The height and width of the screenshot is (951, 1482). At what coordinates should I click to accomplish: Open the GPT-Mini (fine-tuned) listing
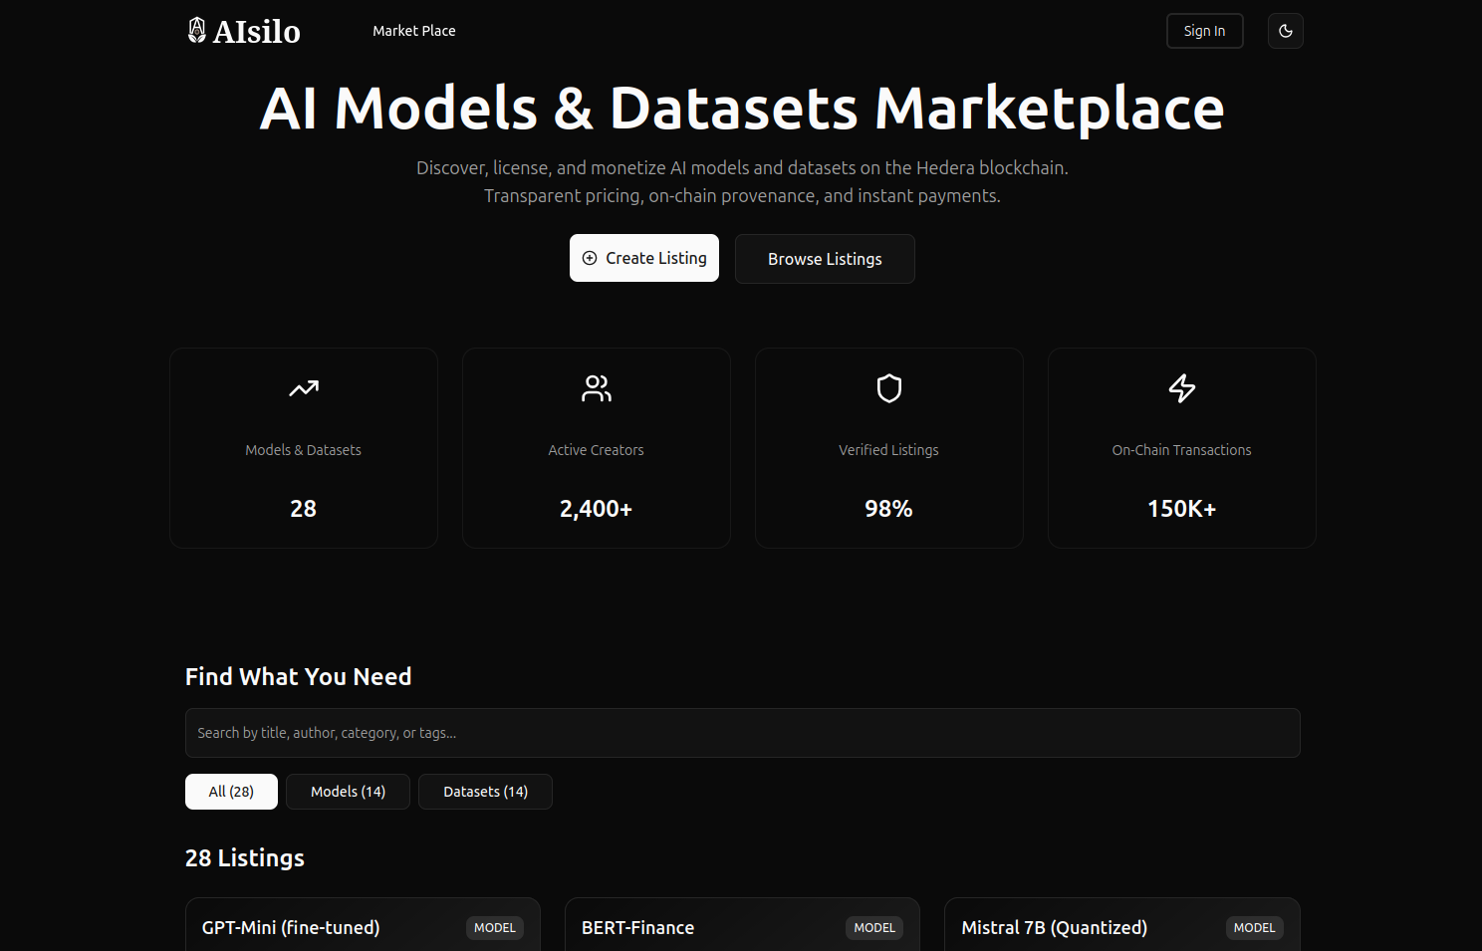pyautogui.click(x=291, y=927)
